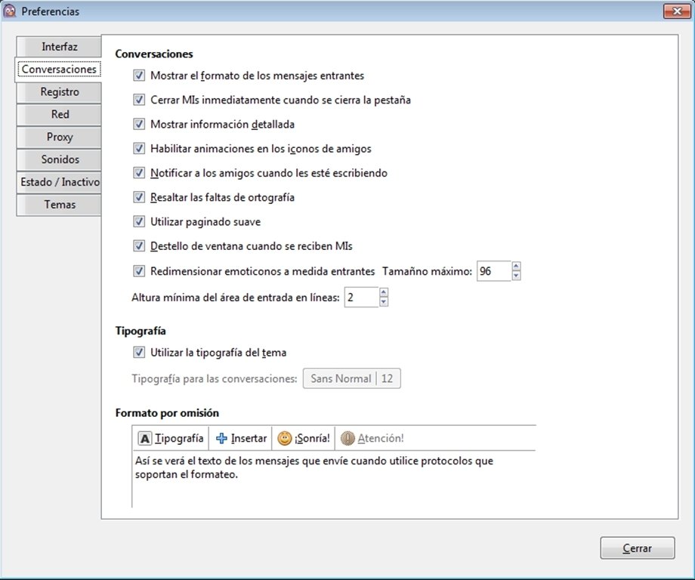
Task: Decrease Tamaño máximo with down arrow
Action: pos(516,276)
